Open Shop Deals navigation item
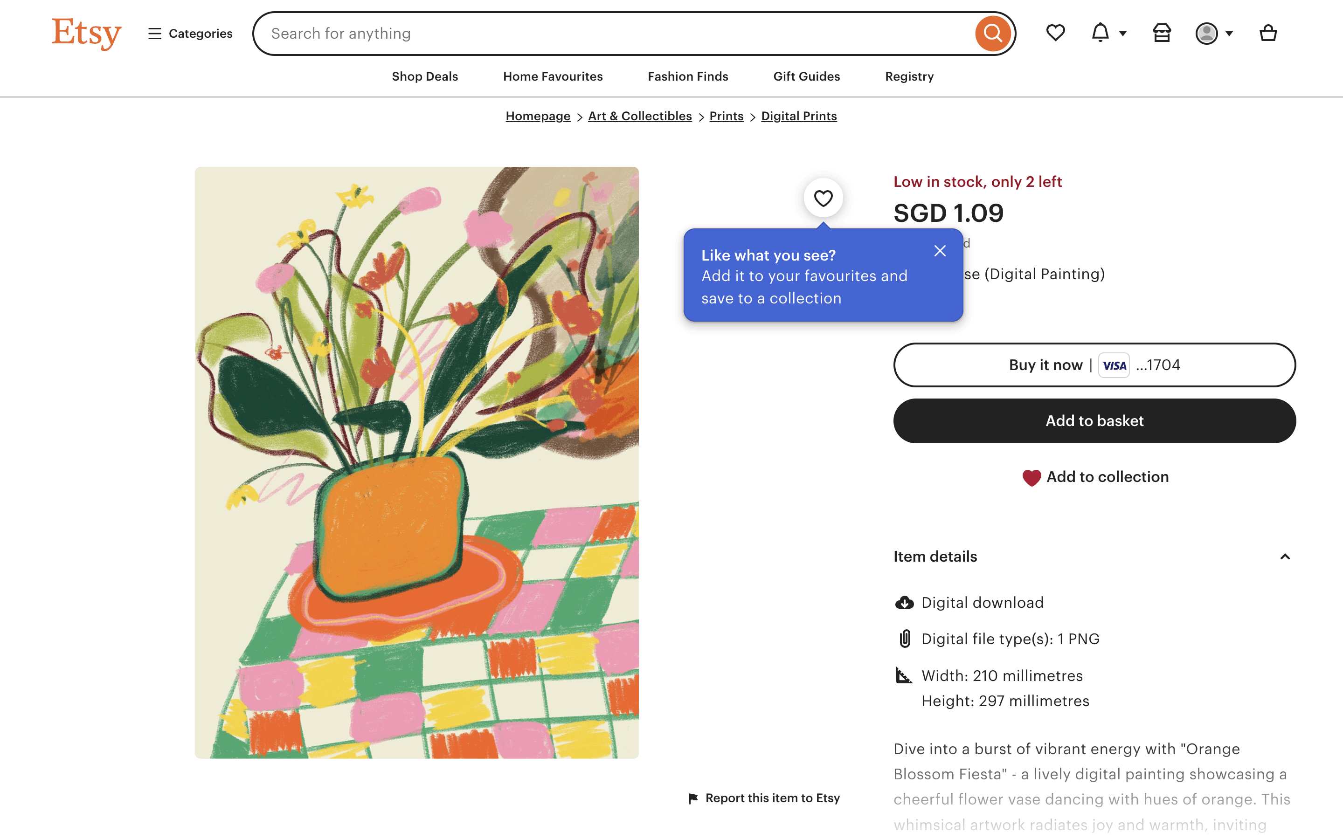1343x839 pixels. click(424, 76)
